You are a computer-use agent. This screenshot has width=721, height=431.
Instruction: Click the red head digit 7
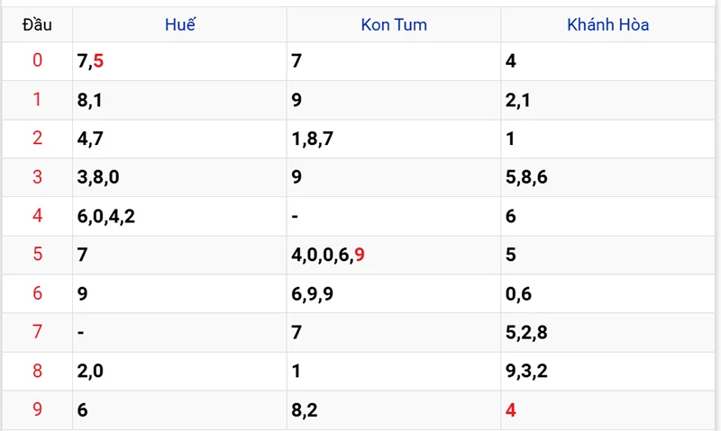pyautogui.click(x=37, y=332)
